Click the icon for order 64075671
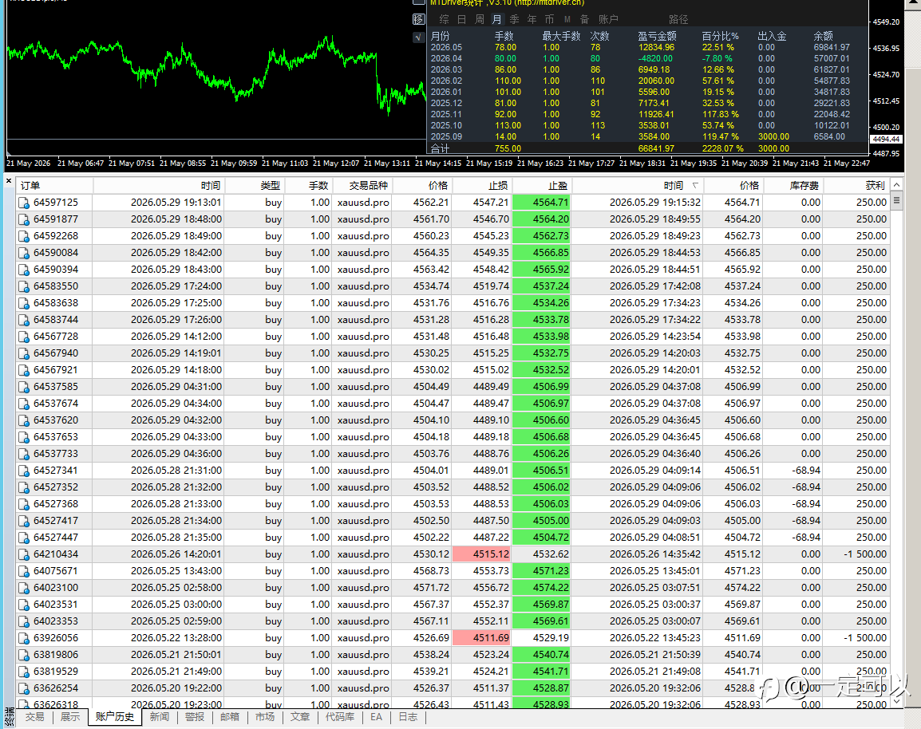 point(23,571)
